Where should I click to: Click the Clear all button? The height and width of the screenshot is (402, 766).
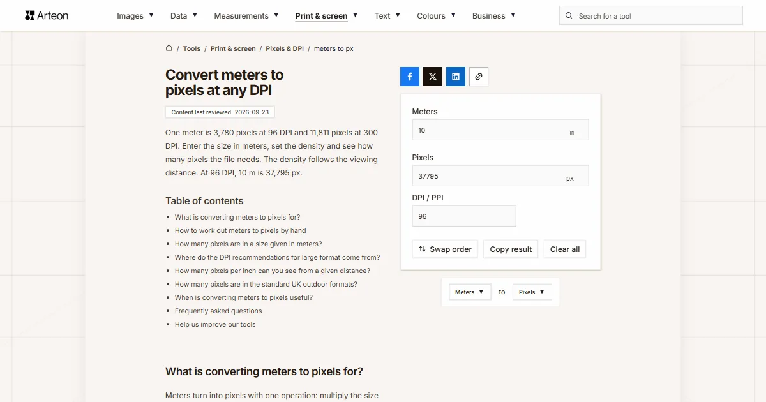565,249
